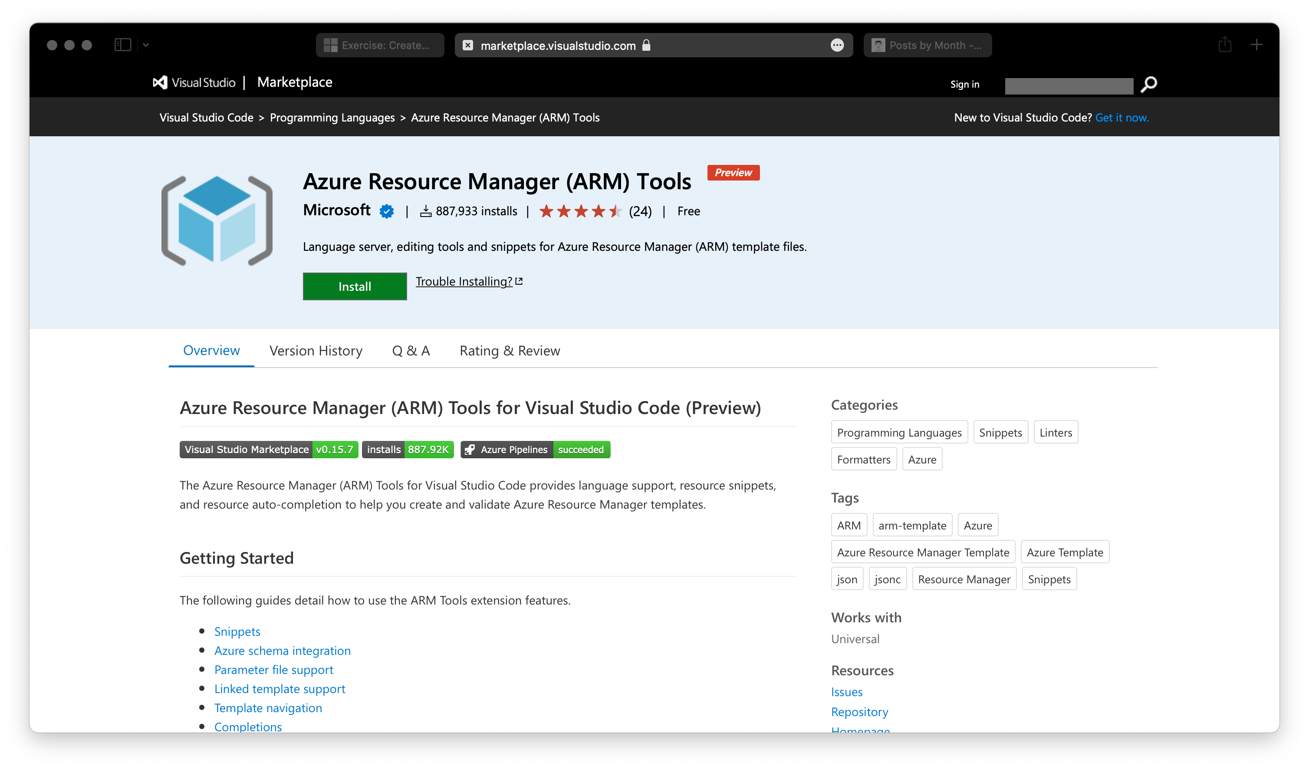Select Programming Languages category

(x=899, y=432)
